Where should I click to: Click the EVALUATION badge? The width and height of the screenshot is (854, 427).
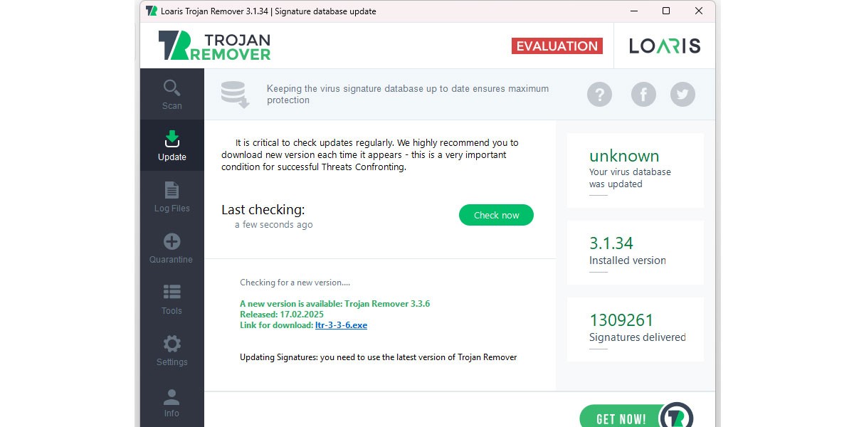point(557,46)
